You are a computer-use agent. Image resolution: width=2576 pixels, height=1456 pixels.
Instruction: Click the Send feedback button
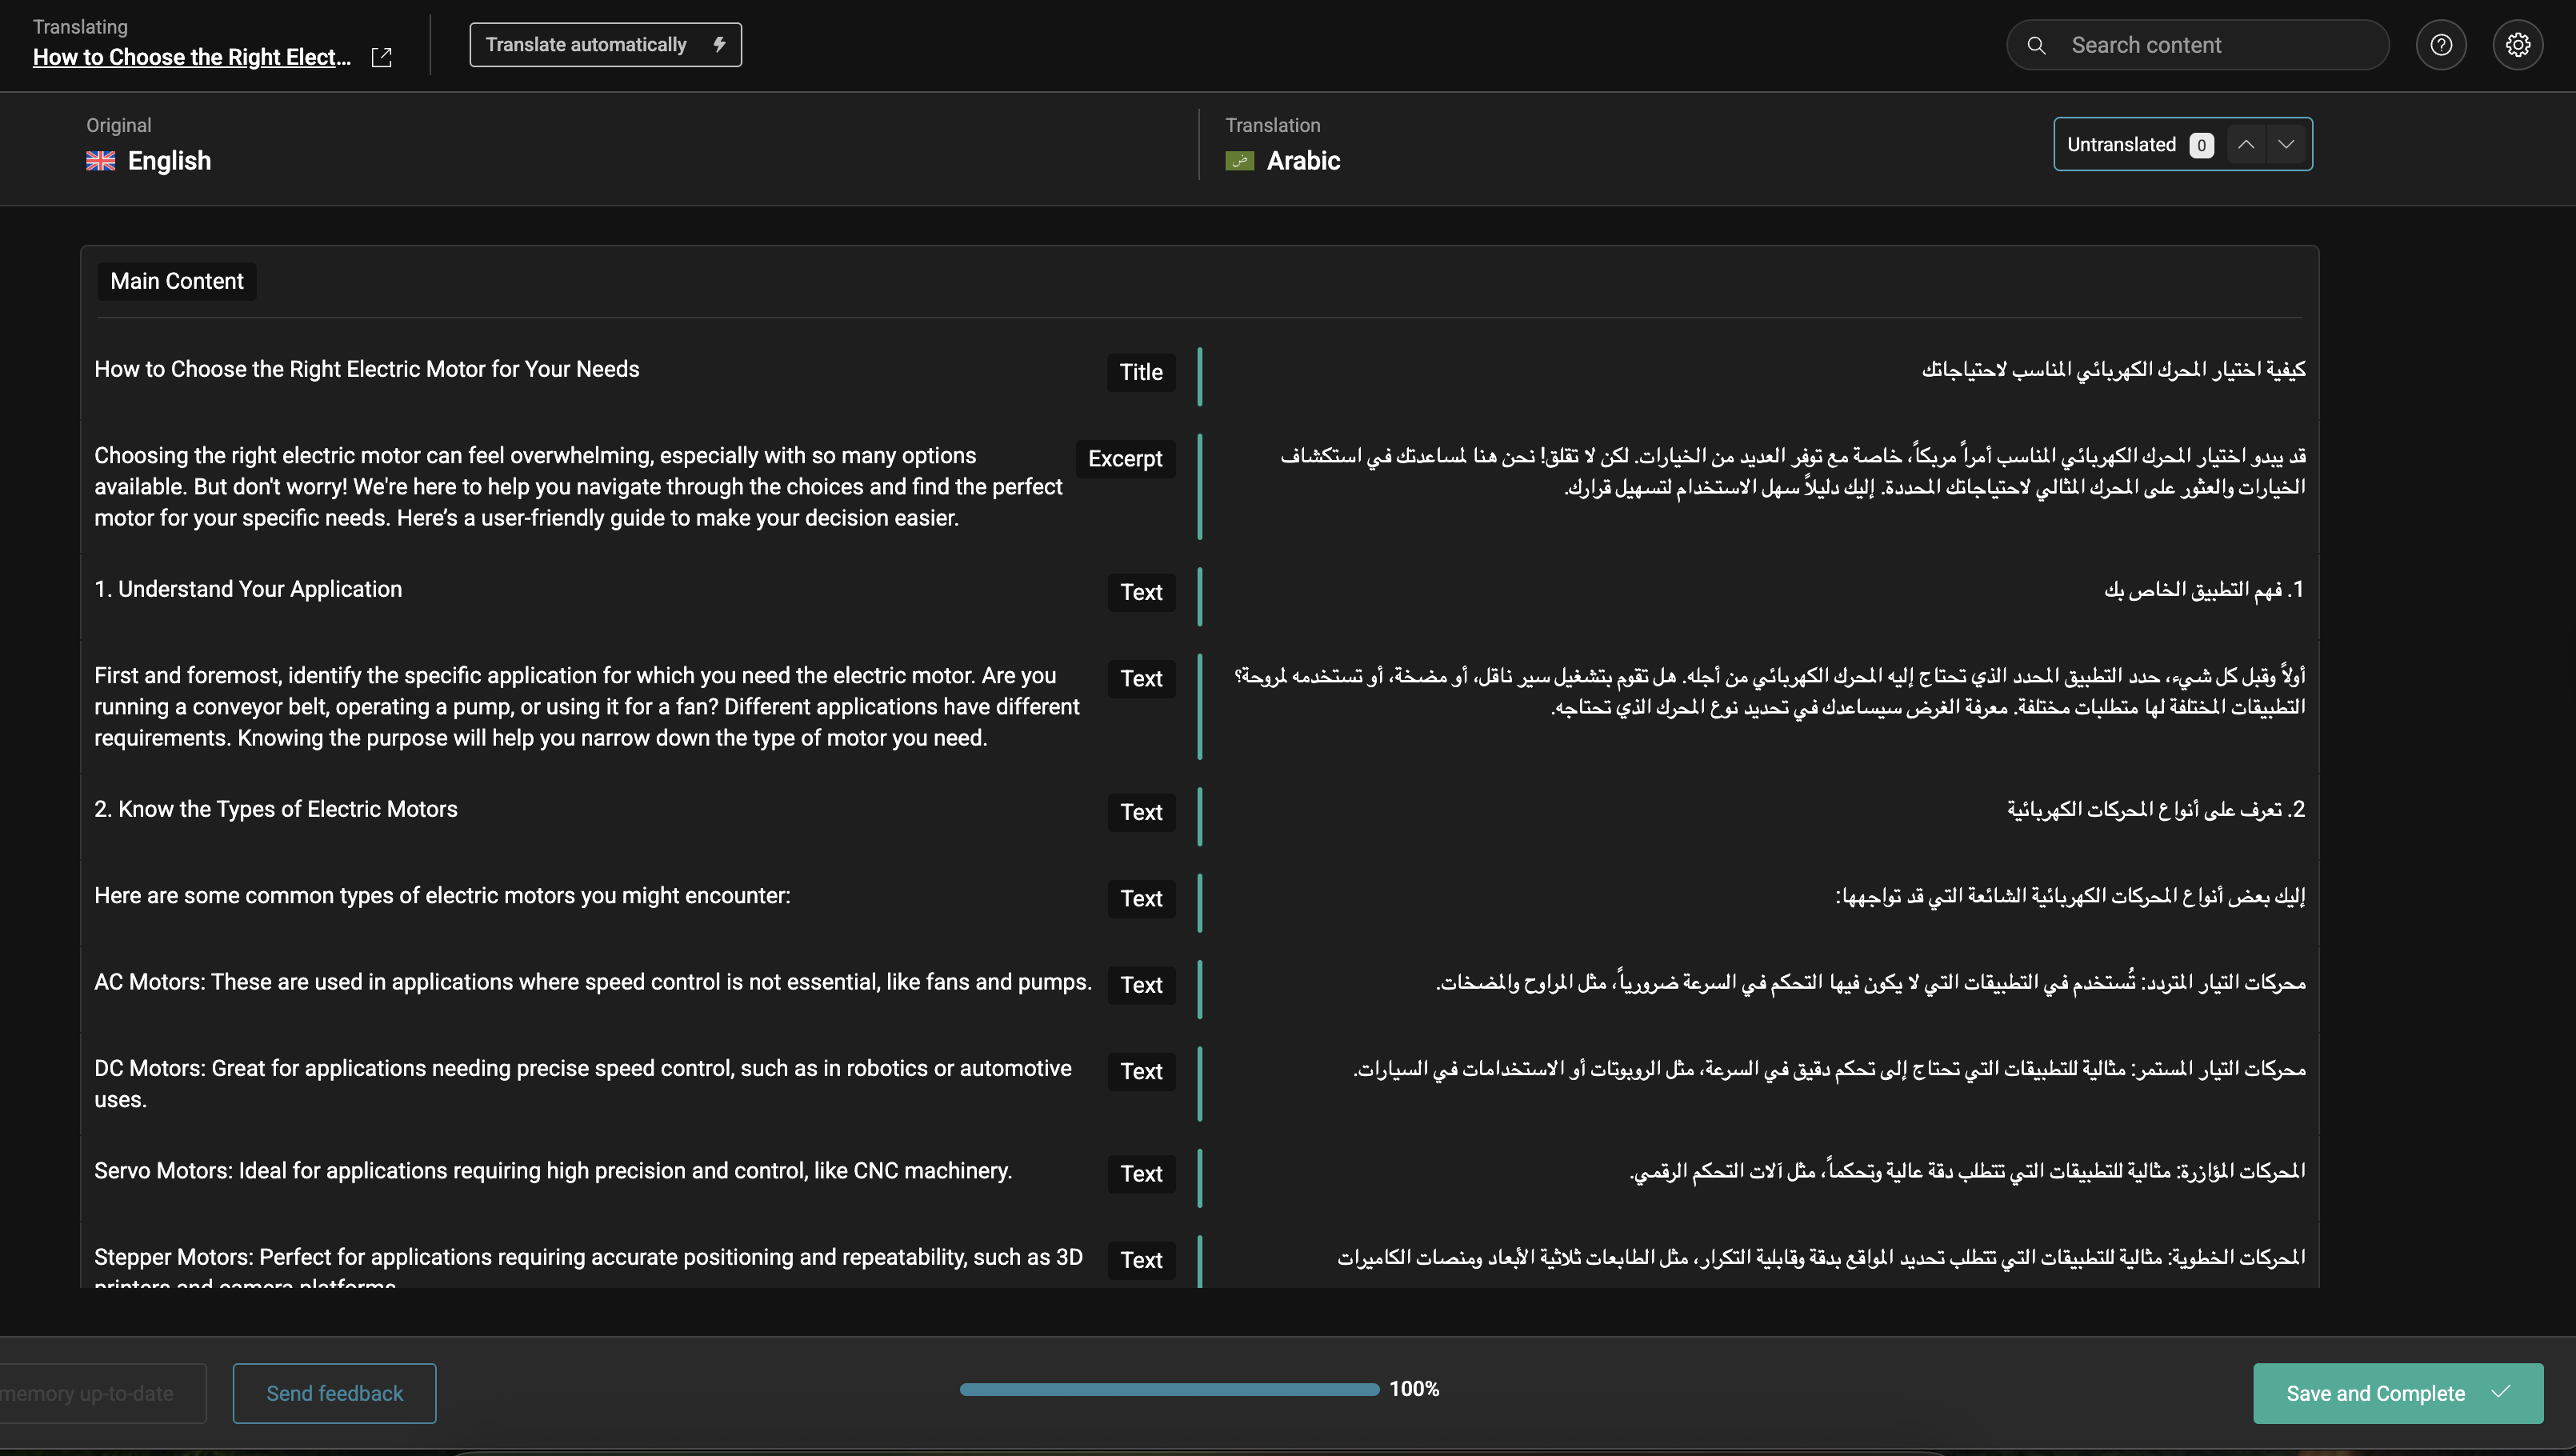tap(334, 1393)
